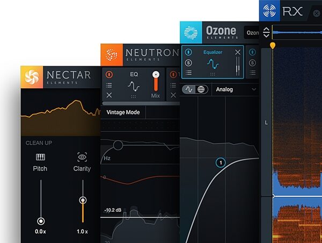Click the RX logo icon

269,11
